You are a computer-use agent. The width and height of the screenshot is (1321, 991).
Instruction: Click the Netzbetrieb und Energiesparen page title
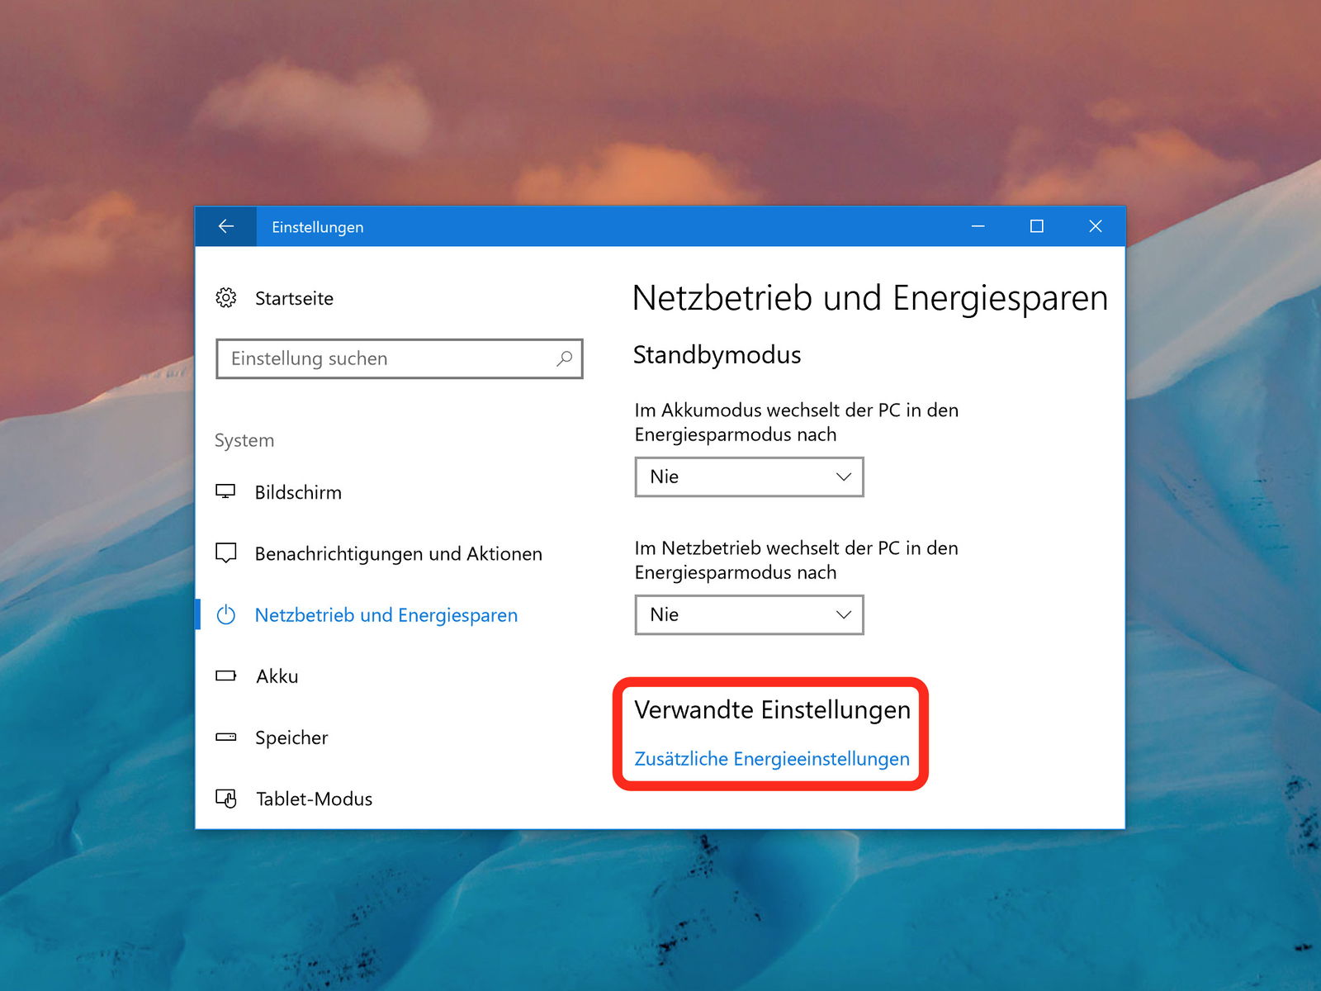coord(869,298)
